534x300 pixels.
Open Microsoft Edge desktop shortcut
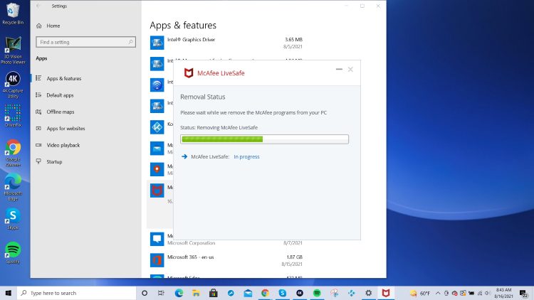pos(13,188)
